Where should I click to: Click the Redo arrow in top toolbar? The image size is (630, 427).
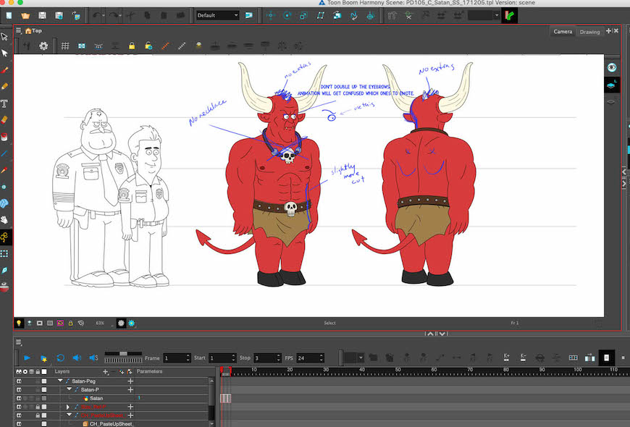[113, 16]
